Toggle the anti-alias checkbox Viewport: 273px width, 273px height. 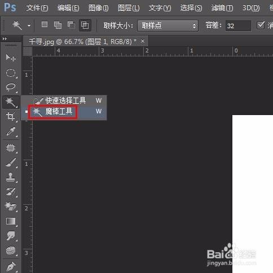point(261,25)
